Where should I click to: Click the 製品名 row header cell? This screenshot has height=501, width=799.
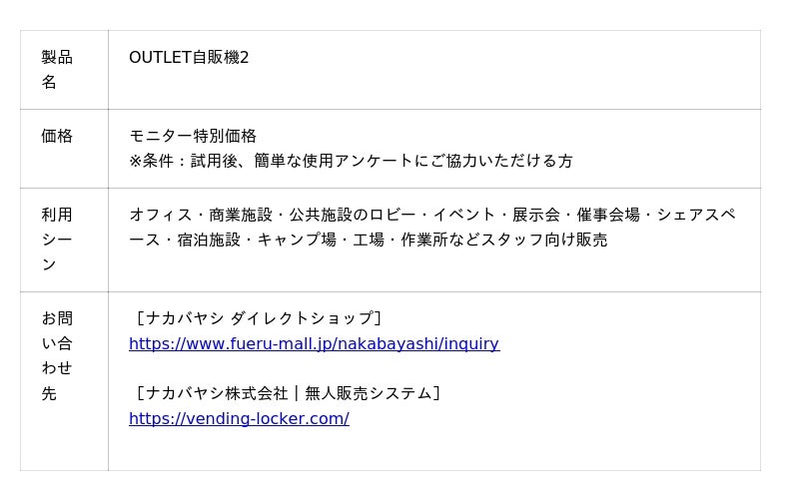pyautogui.click(x=57, y=70)
